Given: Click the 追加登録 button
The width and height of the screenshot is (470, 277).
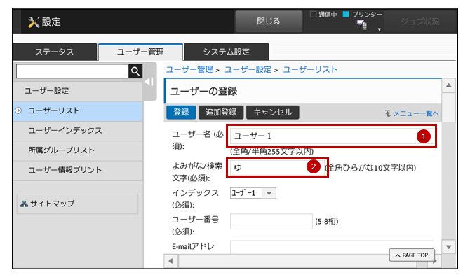Looking at the screenshot, I should tap(221, 113).
